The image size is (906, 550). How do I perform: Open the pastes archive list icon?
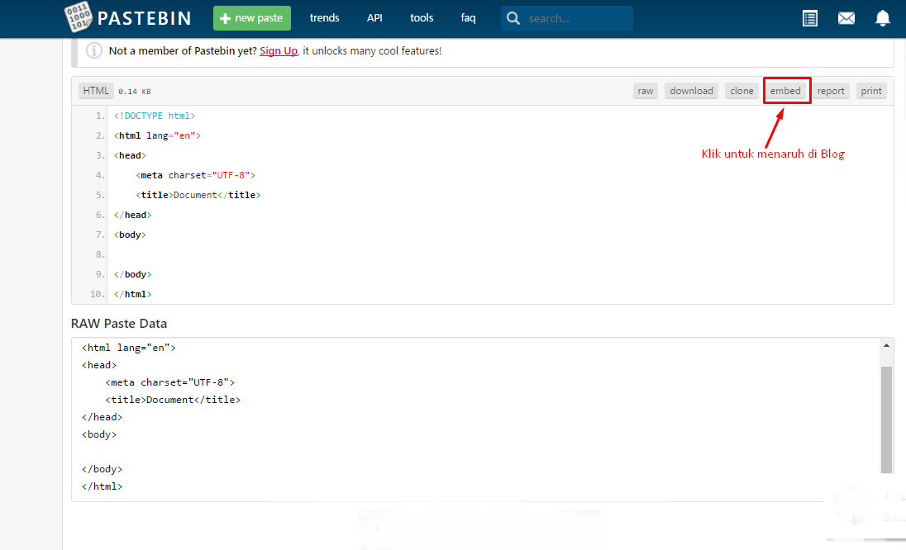pos(809,17)
